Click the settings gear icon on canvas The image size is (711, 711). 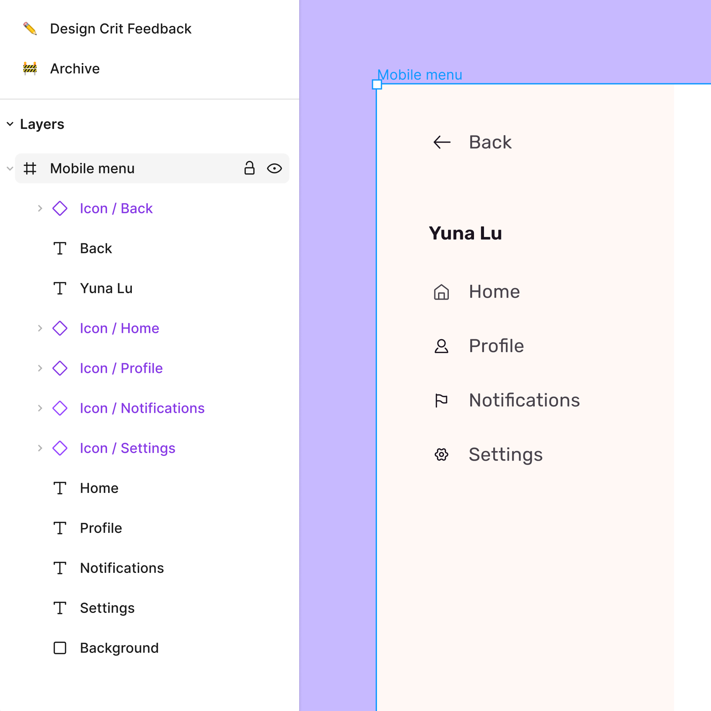point(441,454)
